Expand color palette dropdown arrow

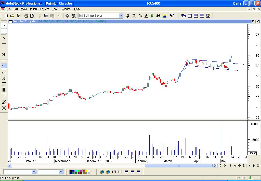point(92,172)
